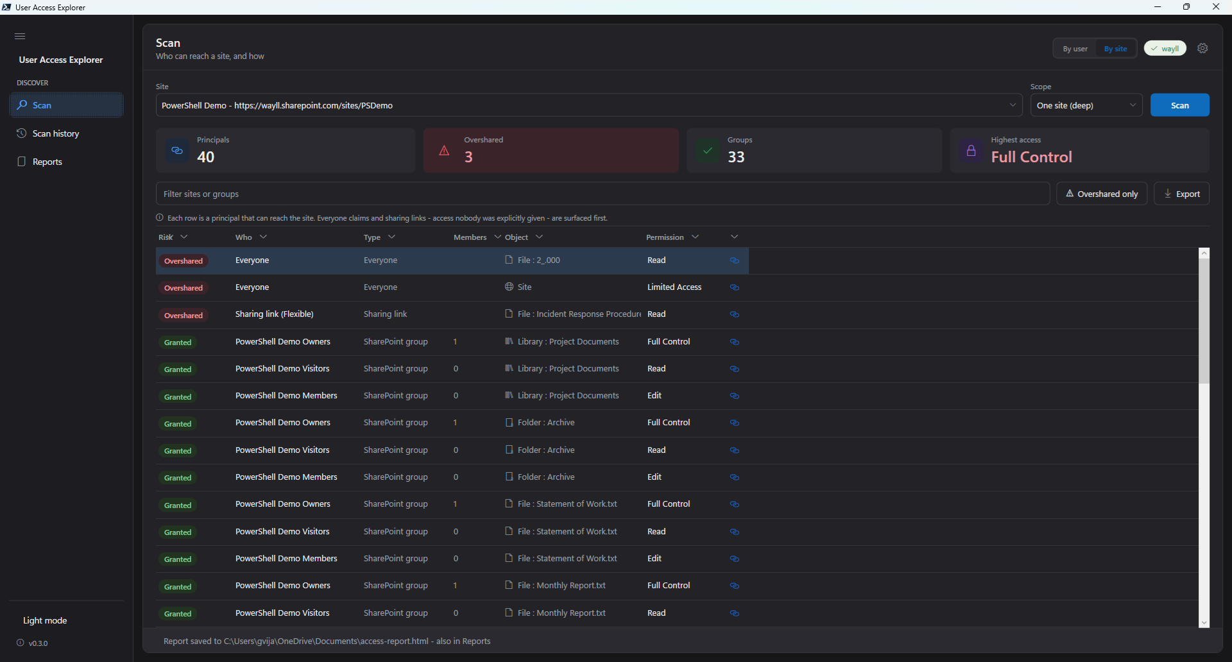Go to Scan in sidebar

tap(67, 105)
